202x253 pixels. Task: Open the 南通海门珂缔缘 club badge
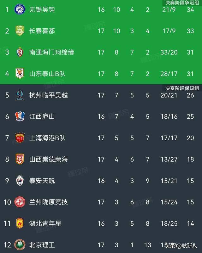[x=20, y=52]
